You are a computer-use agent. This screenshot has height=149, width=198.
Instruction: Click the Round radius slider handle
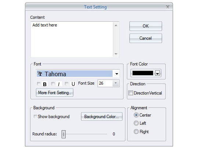[63, 134]
